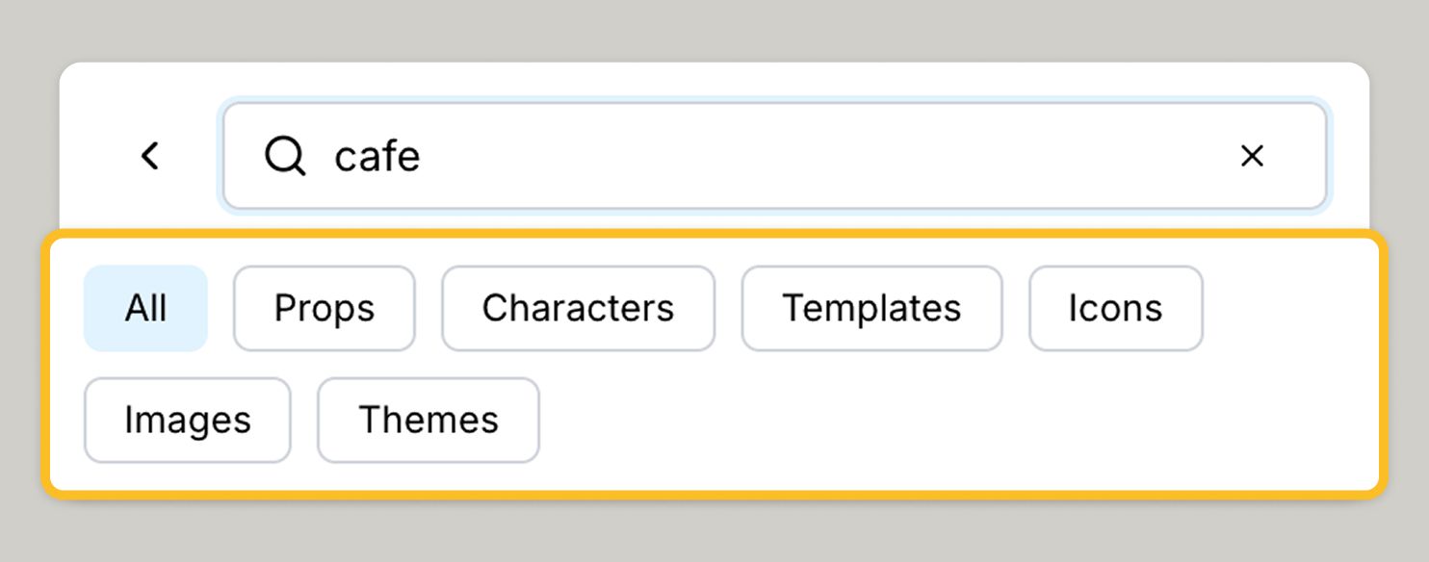
Task: Clear the search with the X icon
Action: [x=1252, y=156]
